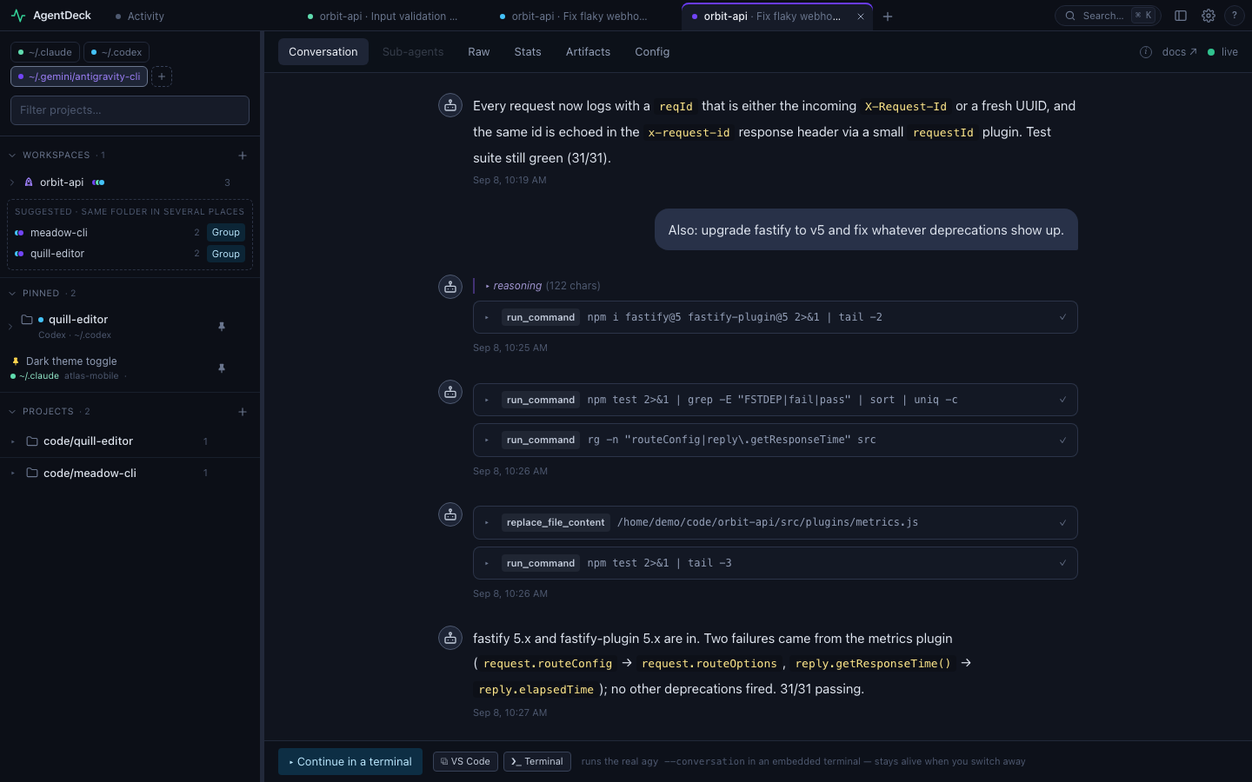Open the Artifacts tab

[x=588, y=52]
